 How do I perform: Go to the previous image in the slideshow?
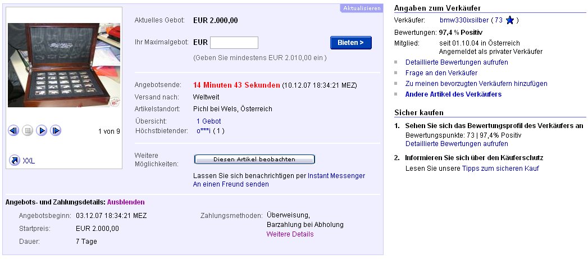14,131
